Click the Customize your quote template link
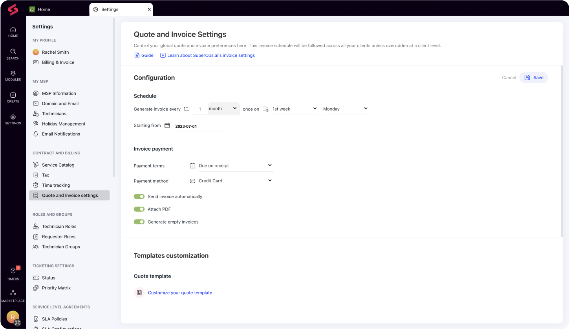Screen dimensions: 569x329 tap(180, 293)
